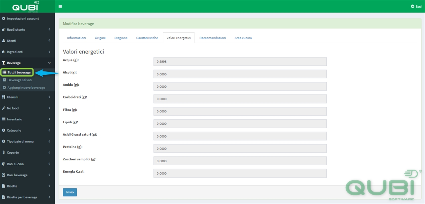Click the Acqua (g) input field

coord(240,62)
